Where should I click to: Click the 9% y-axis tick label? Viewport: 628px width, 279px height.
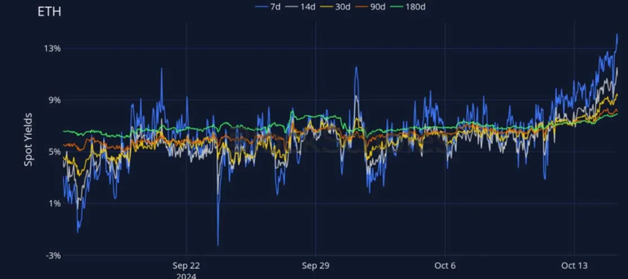(54, 100)
